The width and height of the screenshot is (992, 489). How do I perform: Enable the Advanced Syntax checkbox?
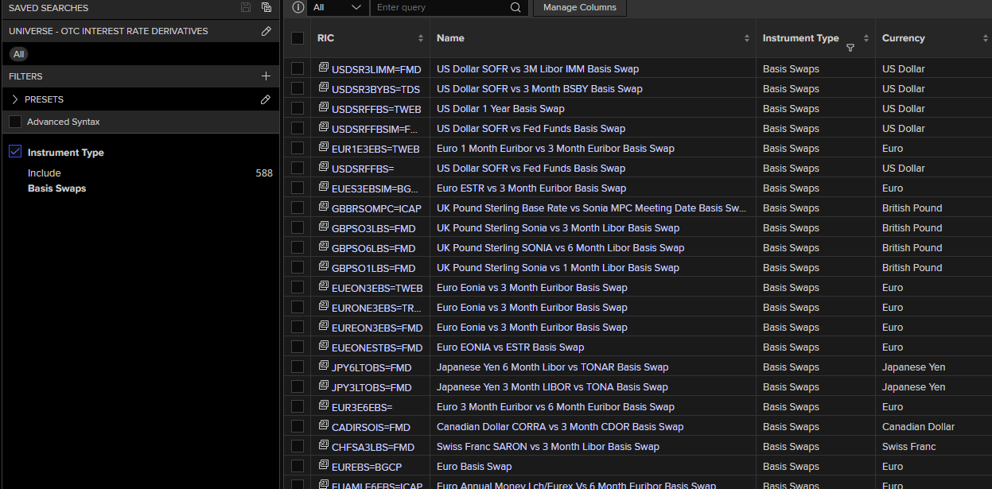[15, 122]
